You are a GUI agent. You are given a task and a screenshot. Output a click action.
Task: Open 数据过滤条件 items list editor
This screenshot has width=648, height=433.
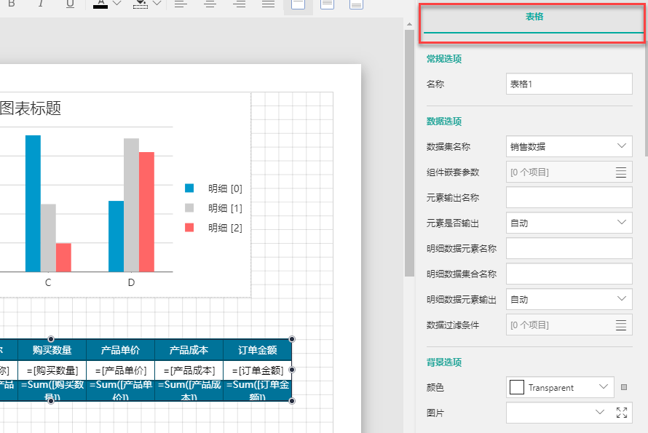click(x=620, y=325)
